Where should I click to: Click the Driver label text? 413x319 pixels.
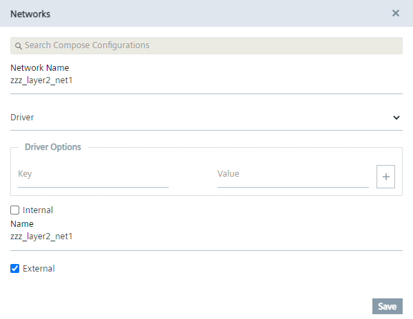click(x=23, y=118)
